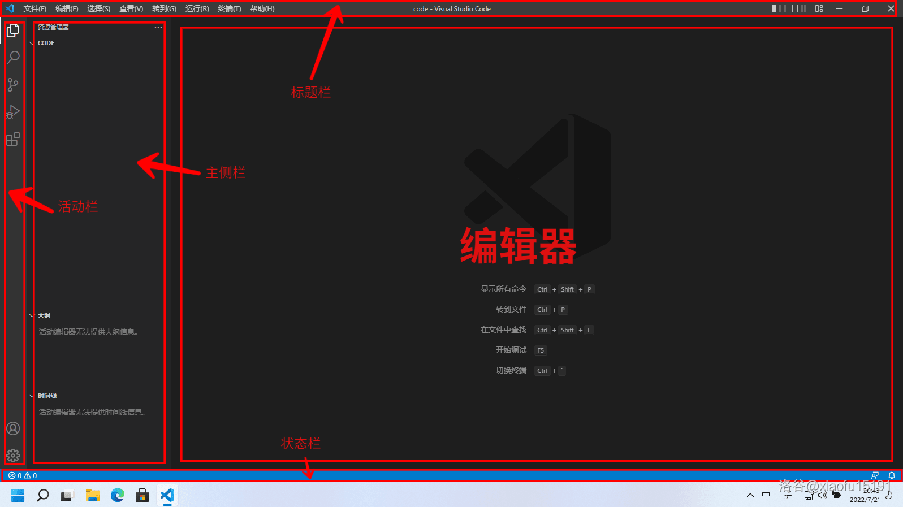The width and height of the screenshot is (903, 507).
Task: Click the outline message about 大纲信息
Action: pyautogui.click(x=89, y=332)
